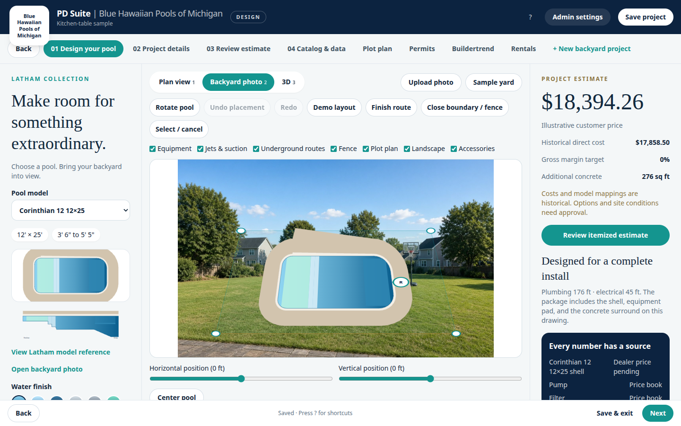Open the Pool model dropdown
Image resolution: width=681 pixels, height=426 pixels.
70,210
